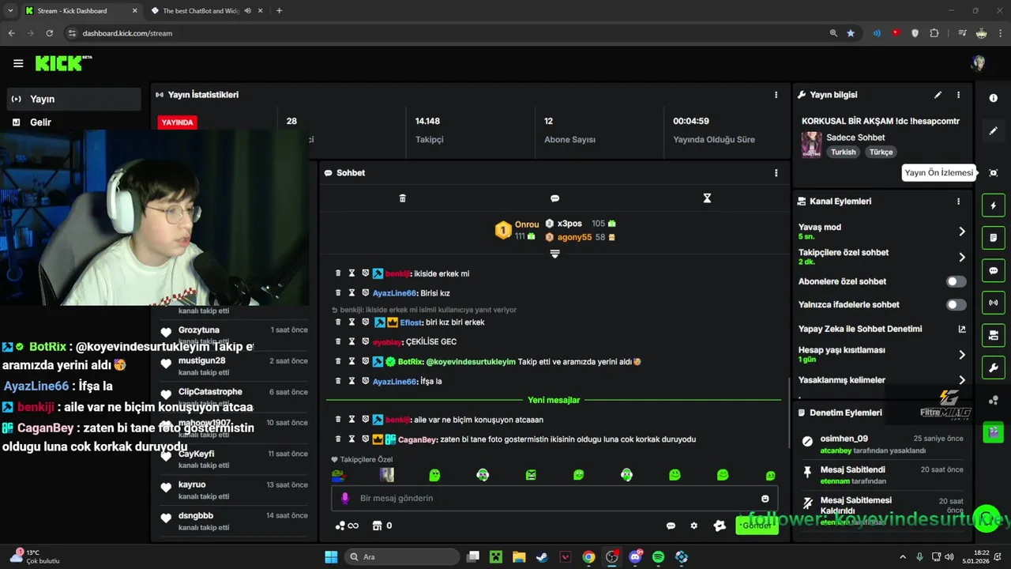Click the splat badge icon near Gönder
Viewport: 1011px width, 569px height.
click(x=720, y=526)
